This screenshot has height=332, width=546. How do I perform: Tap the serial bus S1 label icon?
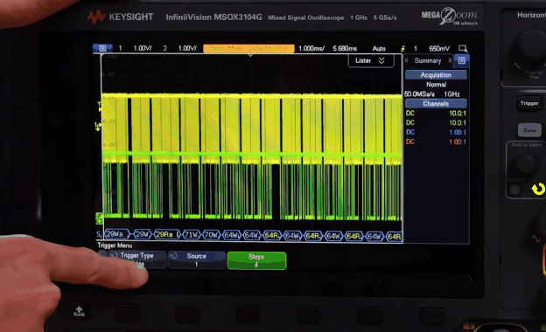99,235
